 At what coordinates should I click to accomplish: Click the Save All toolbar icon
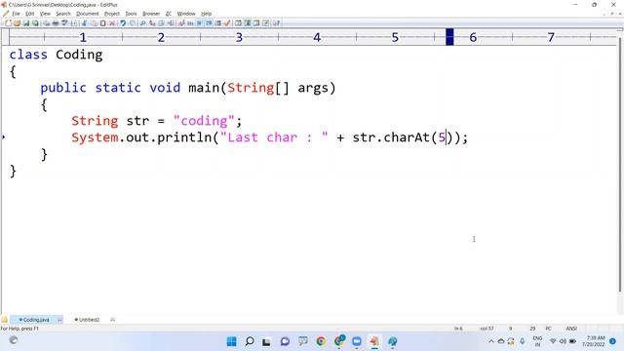(x=35, y=23)
